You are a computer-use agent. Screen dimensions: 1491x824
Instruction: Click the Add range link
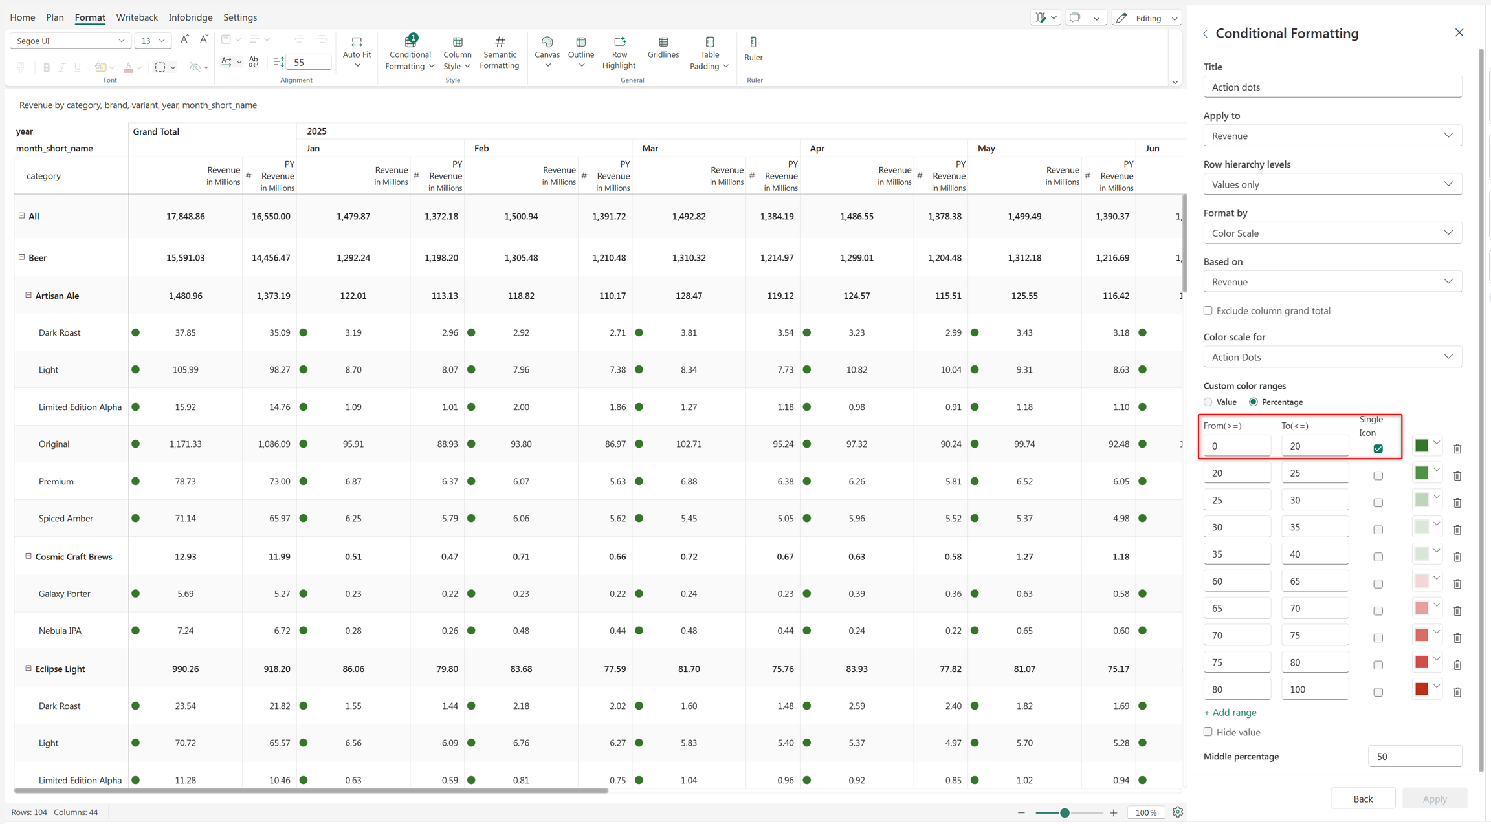point(1230,713)
